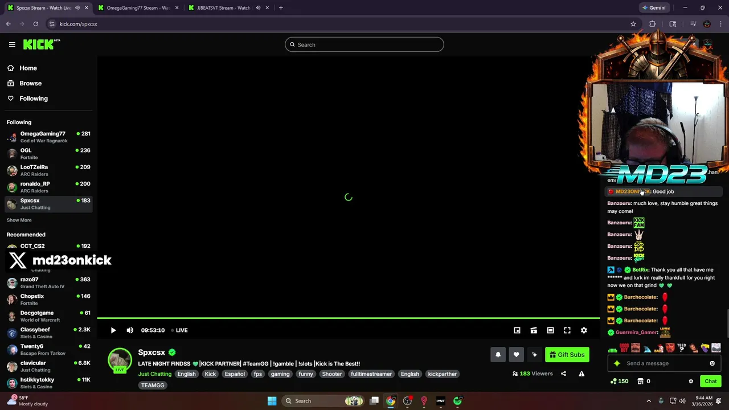Viewport: 729px width, 410px height.
Task: Mute the stream player volume
Action: (x=130, y=330)
